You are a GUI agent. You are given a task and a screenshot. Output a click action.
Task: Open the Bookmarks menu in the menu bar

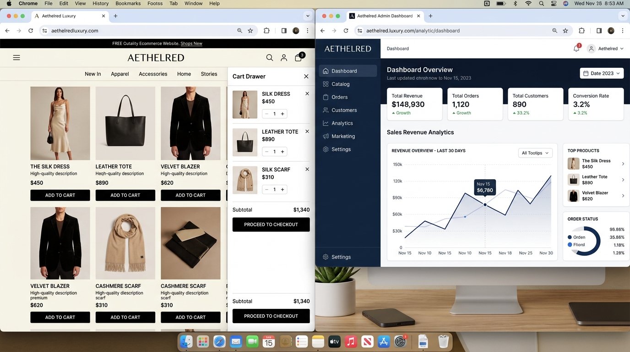point(128,4)
